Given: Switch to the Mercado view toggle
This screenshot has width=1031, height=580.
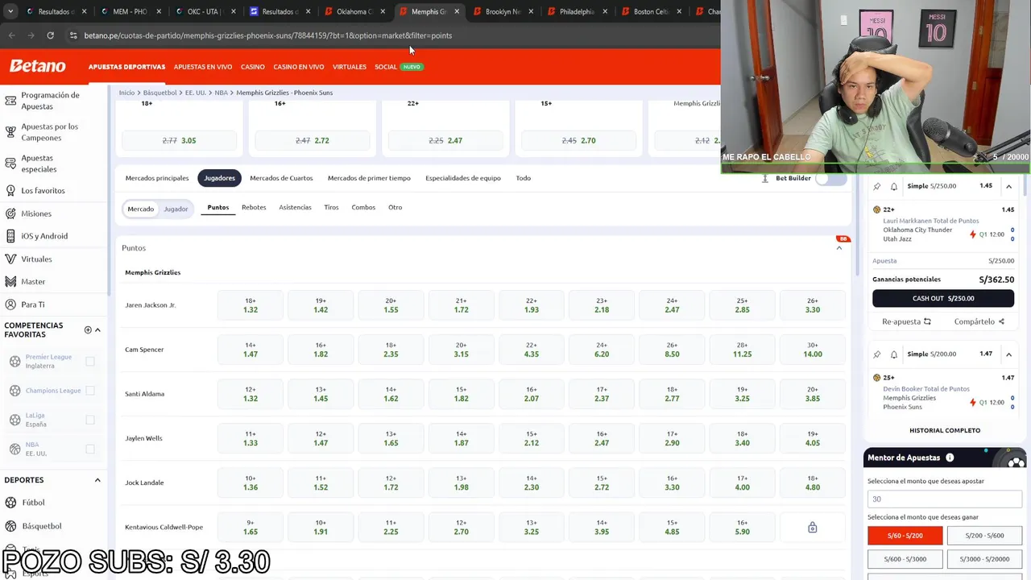Looking at the screenshot, I should pos(140,209).
